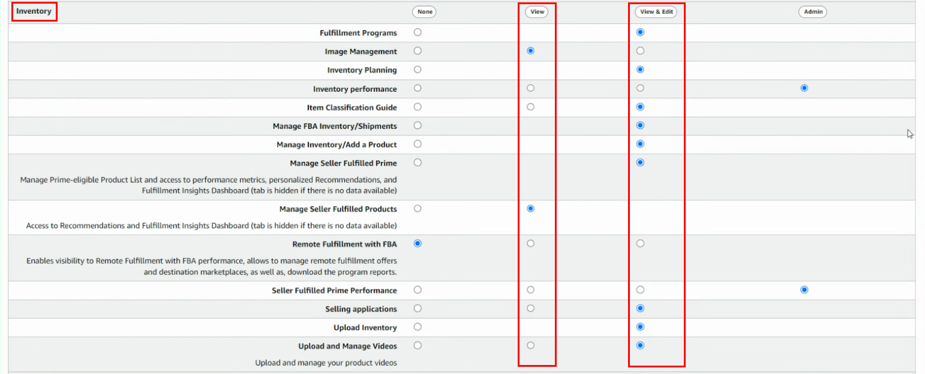
Task: Set Fulfillment Programs to None
Action: pos(418,32)
